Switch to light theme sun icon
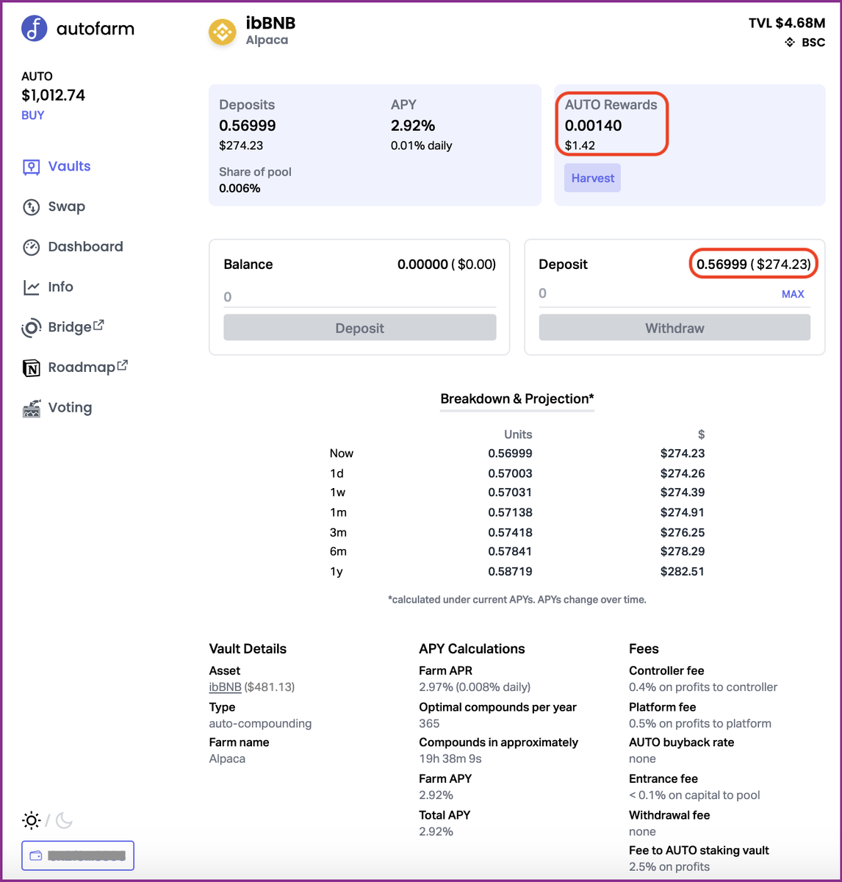 32,820
